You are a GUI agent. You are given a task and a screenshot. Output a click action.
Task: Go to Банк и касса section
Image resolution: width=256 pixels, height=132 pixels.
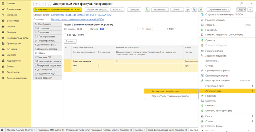(13, 21)
